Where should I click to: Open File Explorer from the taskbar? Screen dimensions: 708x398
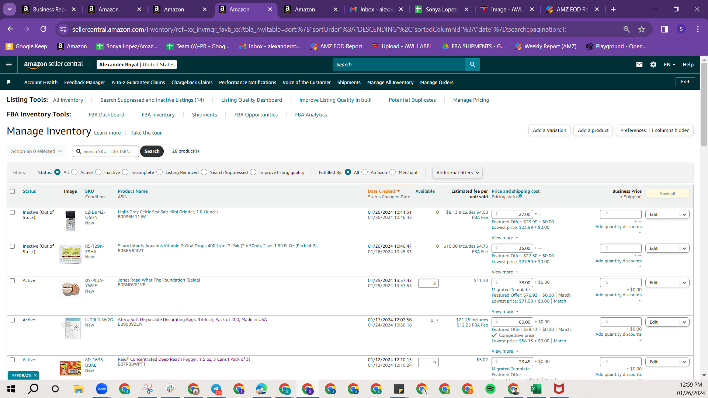(79, 389)
